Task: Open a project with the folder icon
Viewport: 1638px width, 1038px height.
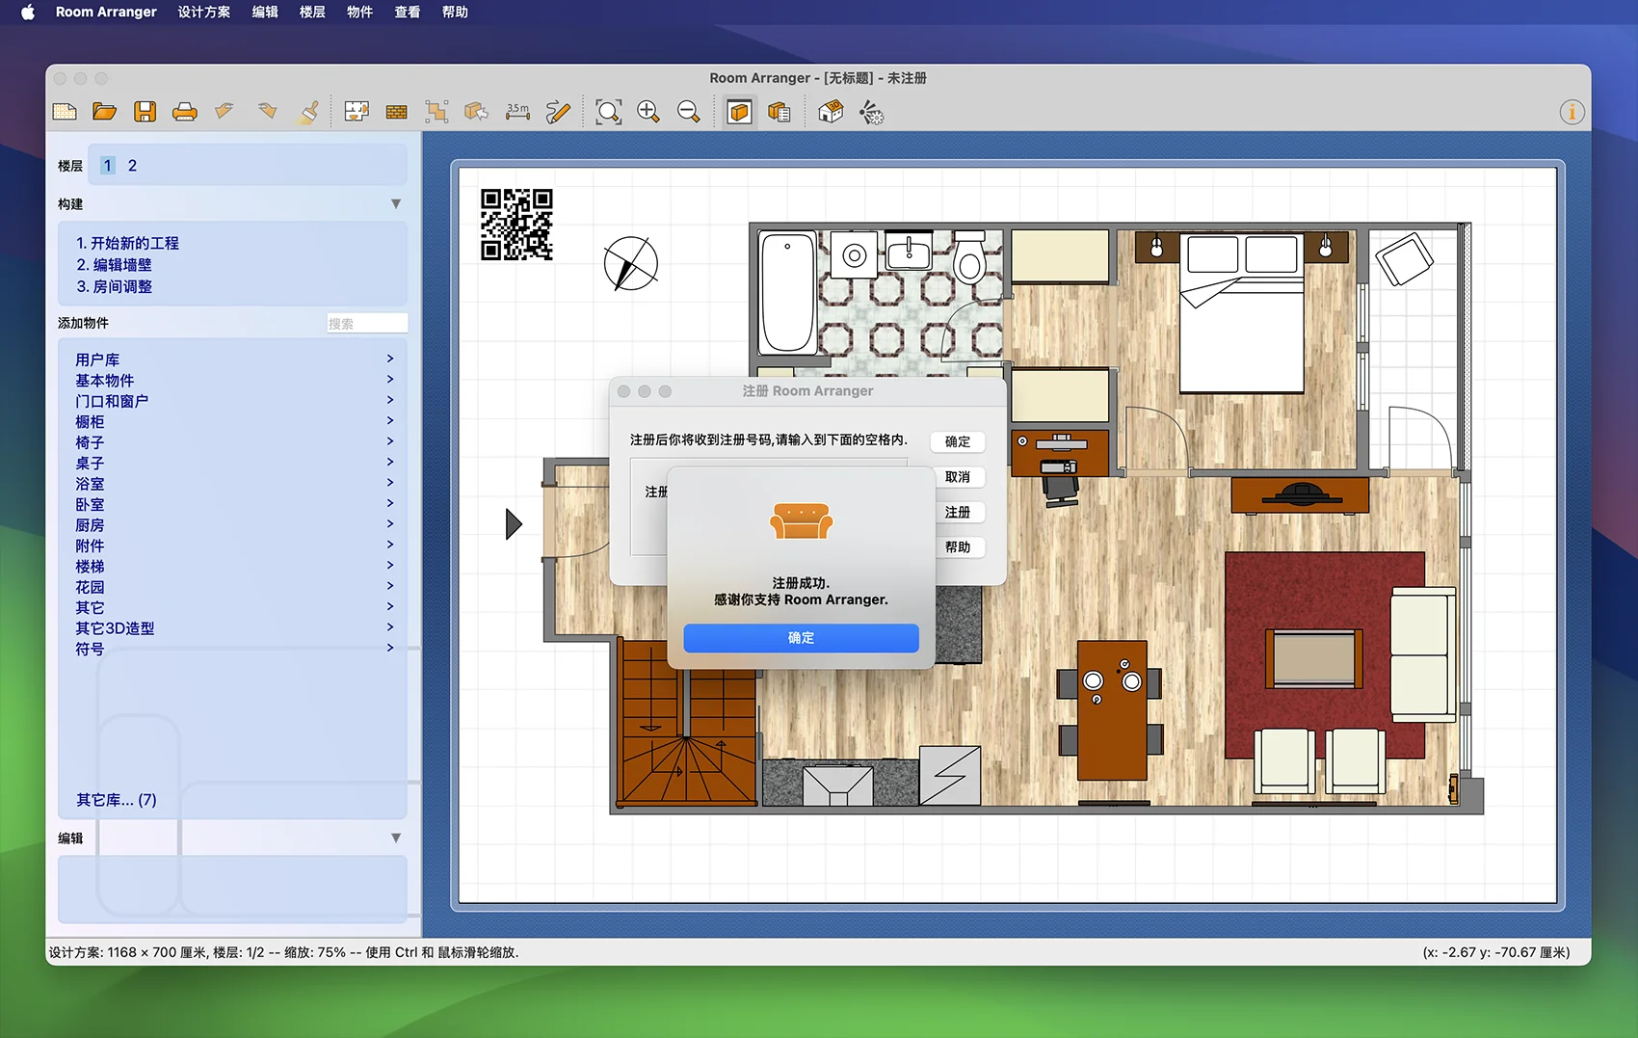Action: click(104, 112)
